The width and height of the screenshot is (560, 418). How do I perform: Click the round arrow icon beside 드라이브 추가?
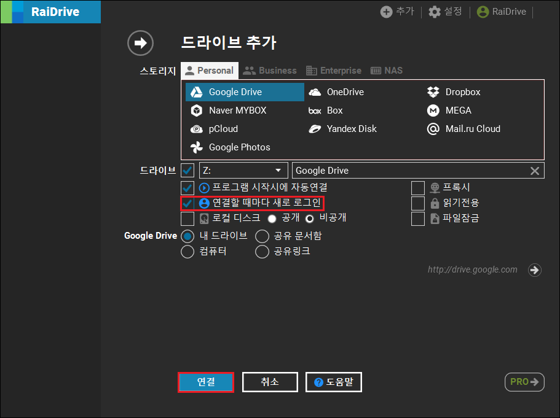pyautogui.click(x=140, y=43)
